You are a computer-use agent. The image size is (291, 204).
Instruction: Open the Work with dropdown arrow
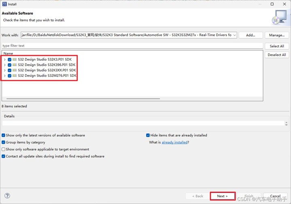235,35
